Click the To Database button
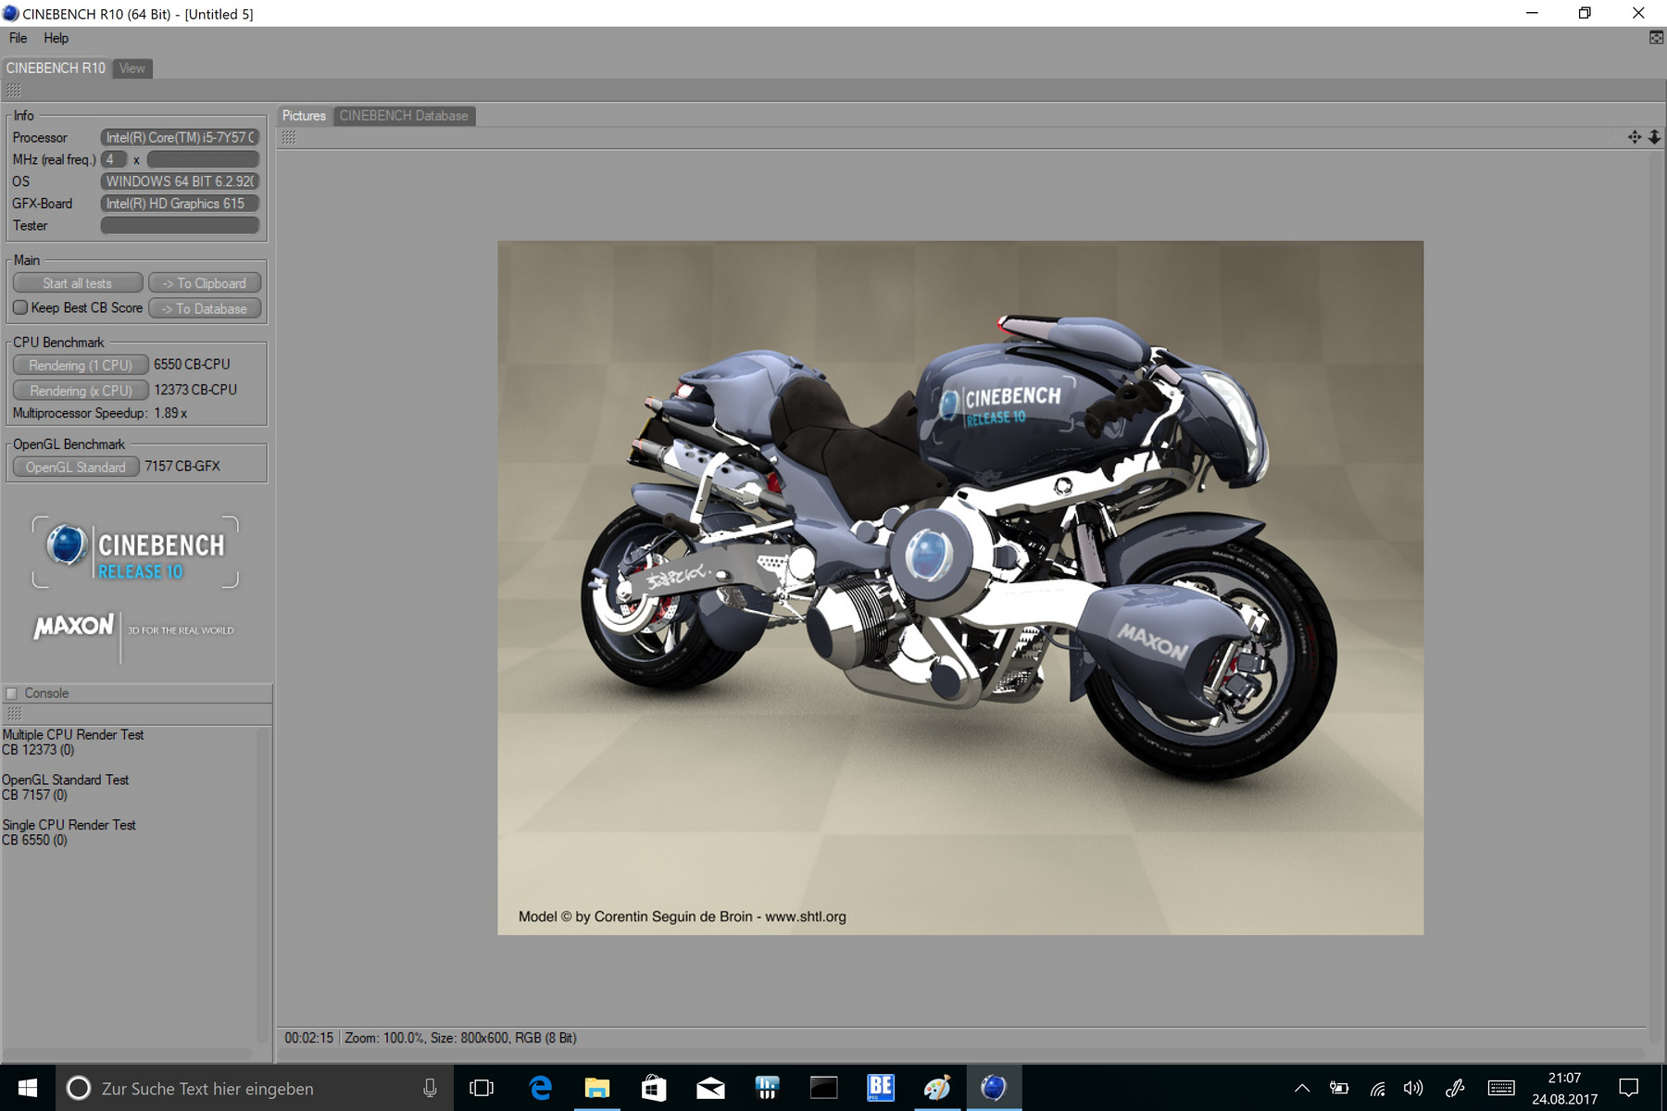The height and width of the screenshot is (1111, 1667). pos(205,308)
